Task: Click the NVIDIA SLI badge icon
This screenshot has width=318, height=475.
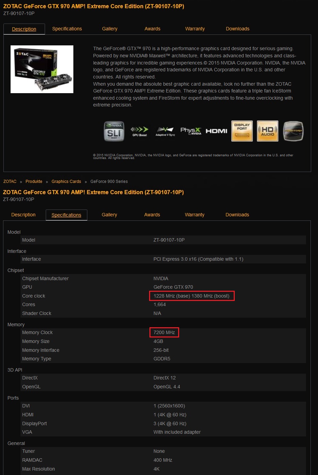Action: pos(114,131)
